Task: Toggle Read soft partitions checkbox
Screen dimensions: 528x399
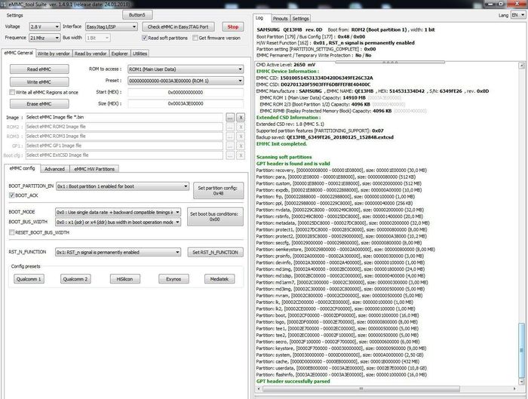Action: [143, 37]
